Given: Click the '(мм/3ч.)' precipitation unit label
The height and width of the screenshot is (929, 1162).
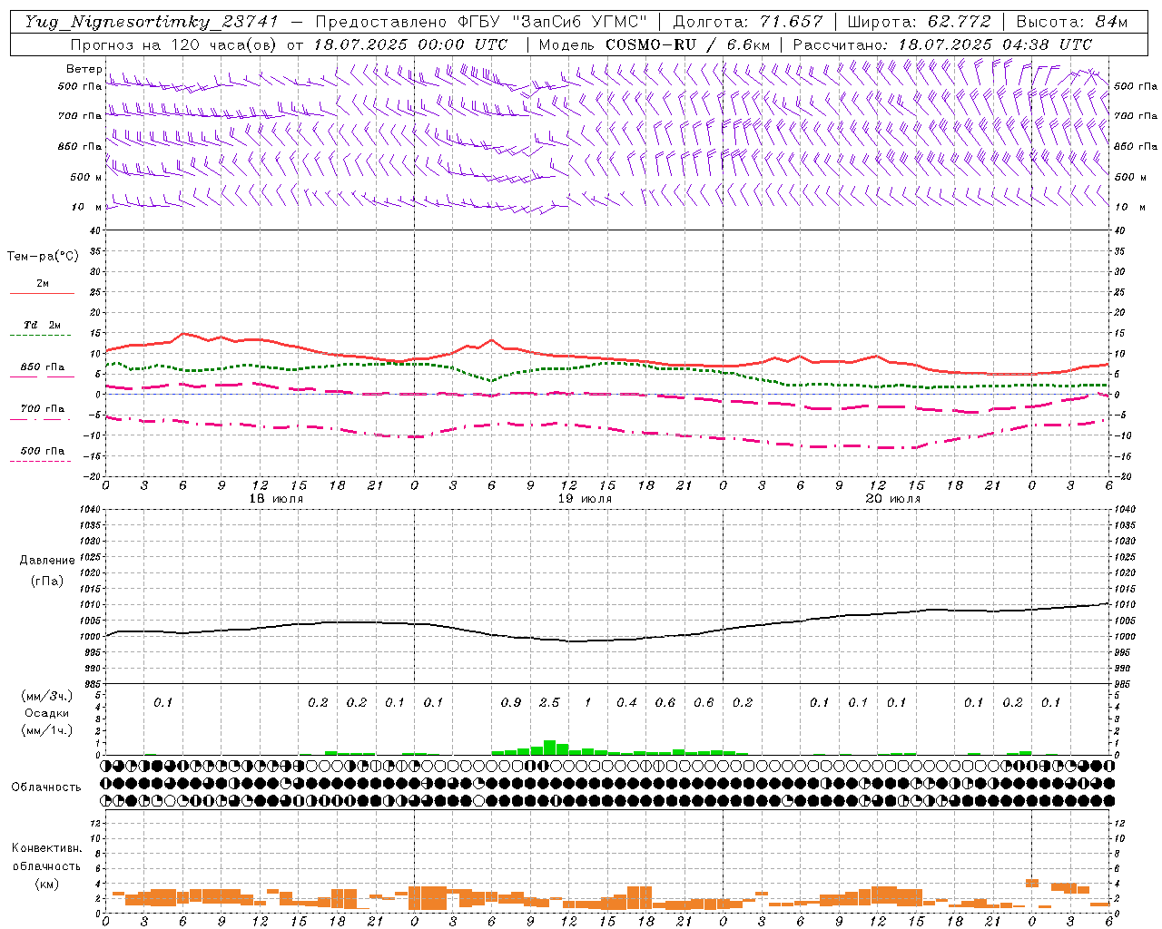Looking at the screenshot, I should pyautogui.click(x=46, y=696).
